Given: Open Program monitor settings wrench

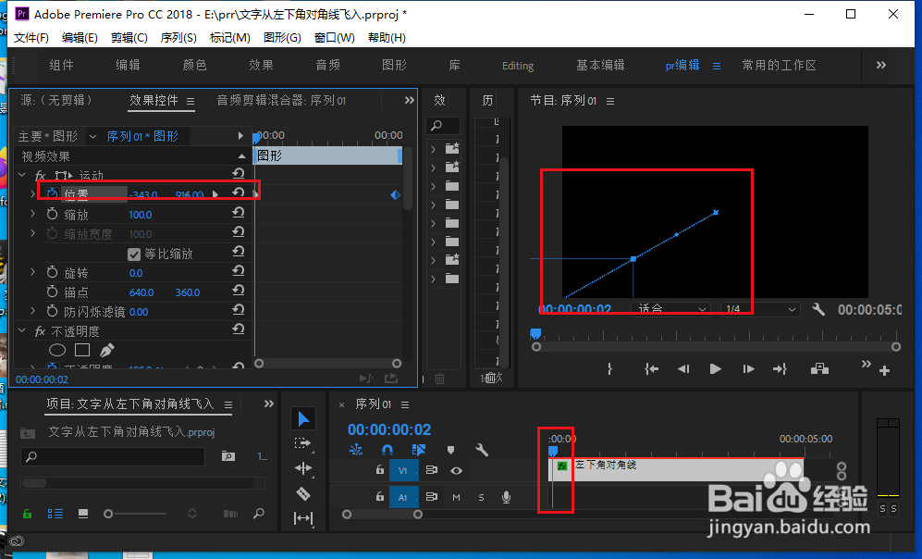Looking at the screenshot, I should tap(818, 309).
